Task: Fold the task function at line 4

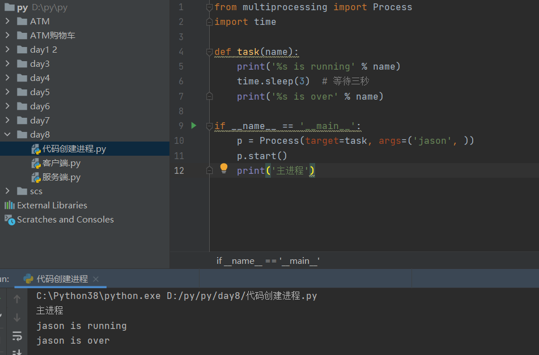Action: click(x=209, y=52)
